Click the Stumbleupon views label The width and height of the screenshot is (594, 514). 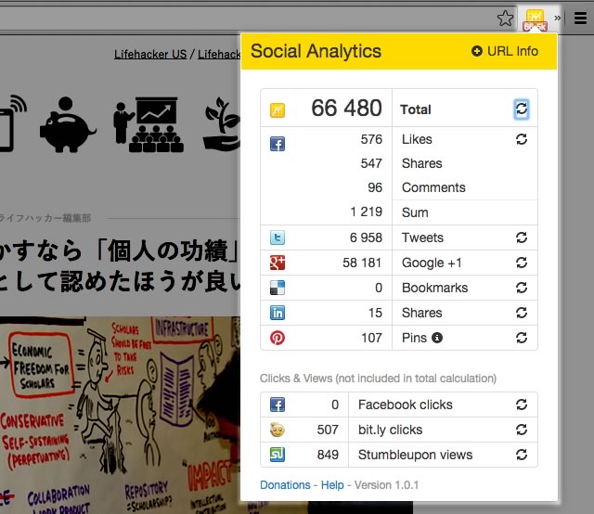click(415, 455)
